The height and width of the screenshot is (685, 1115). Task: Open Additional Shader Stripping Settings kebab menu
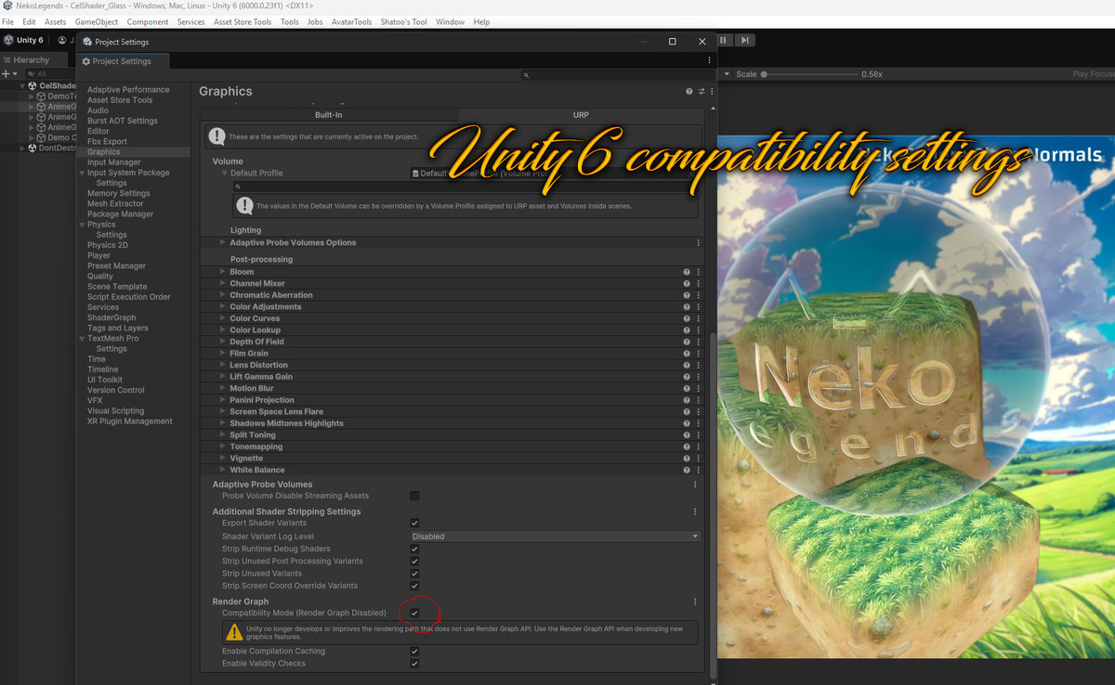coord(695,511)
